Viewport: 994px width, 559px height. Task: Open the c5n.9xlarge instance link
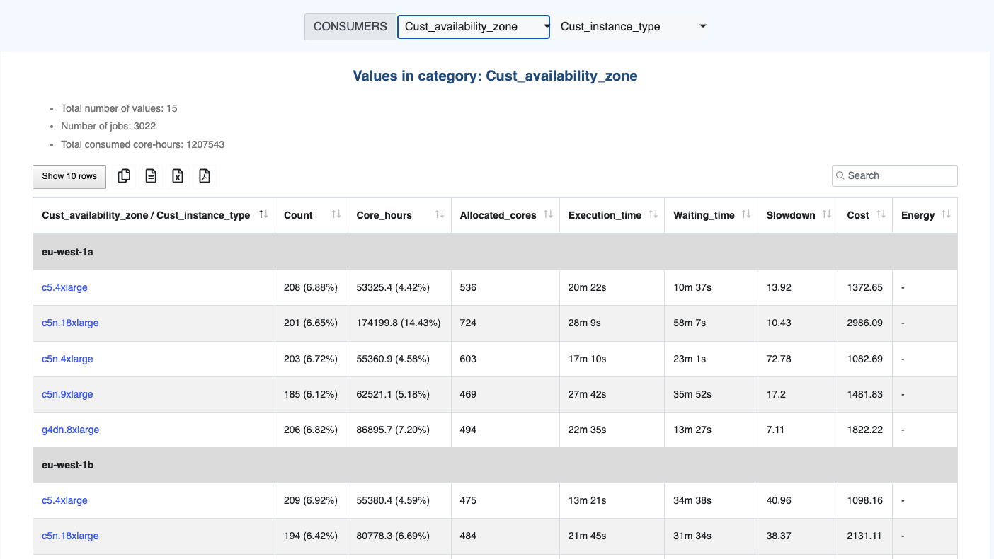pos(67,394)
